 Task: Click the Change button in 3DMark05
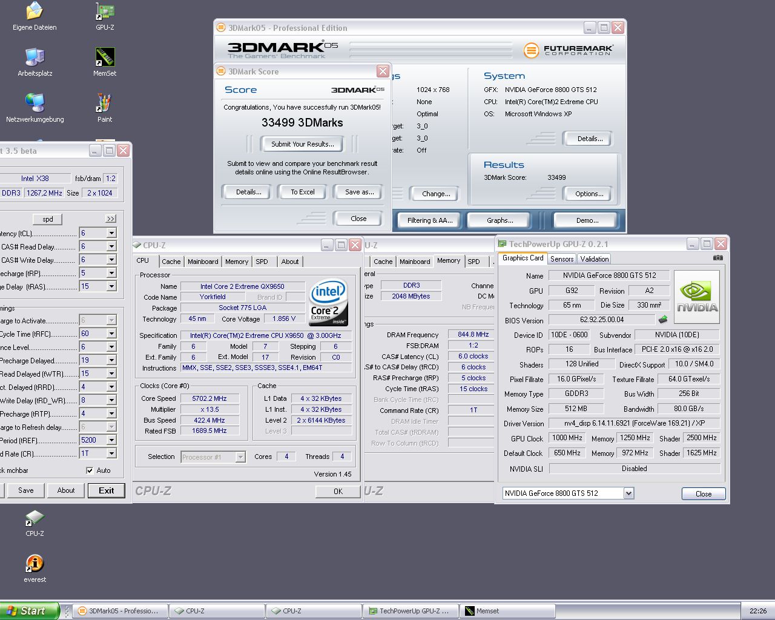pyautogui.click(x=436, y=194)
